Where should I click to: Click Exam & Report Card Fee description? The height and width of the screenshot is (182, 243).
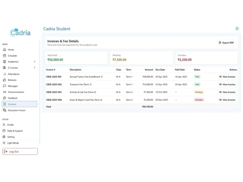pos(86,100)
